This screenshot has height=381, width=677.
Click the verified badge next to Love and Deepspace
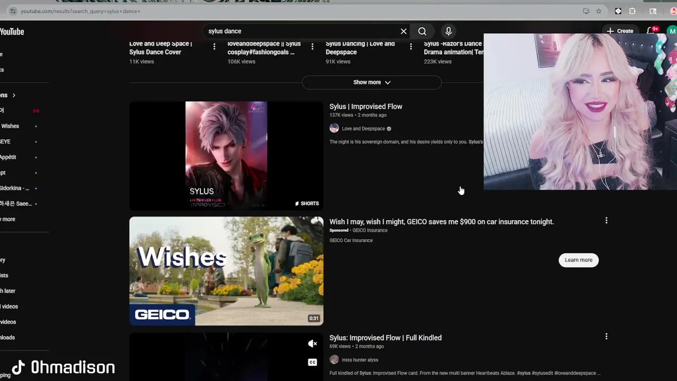click(389, 129)
